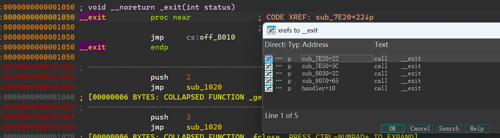Click address 0000000000001066 push line
The height and width of the screenshot is (138, 500).
click(39, 117)
